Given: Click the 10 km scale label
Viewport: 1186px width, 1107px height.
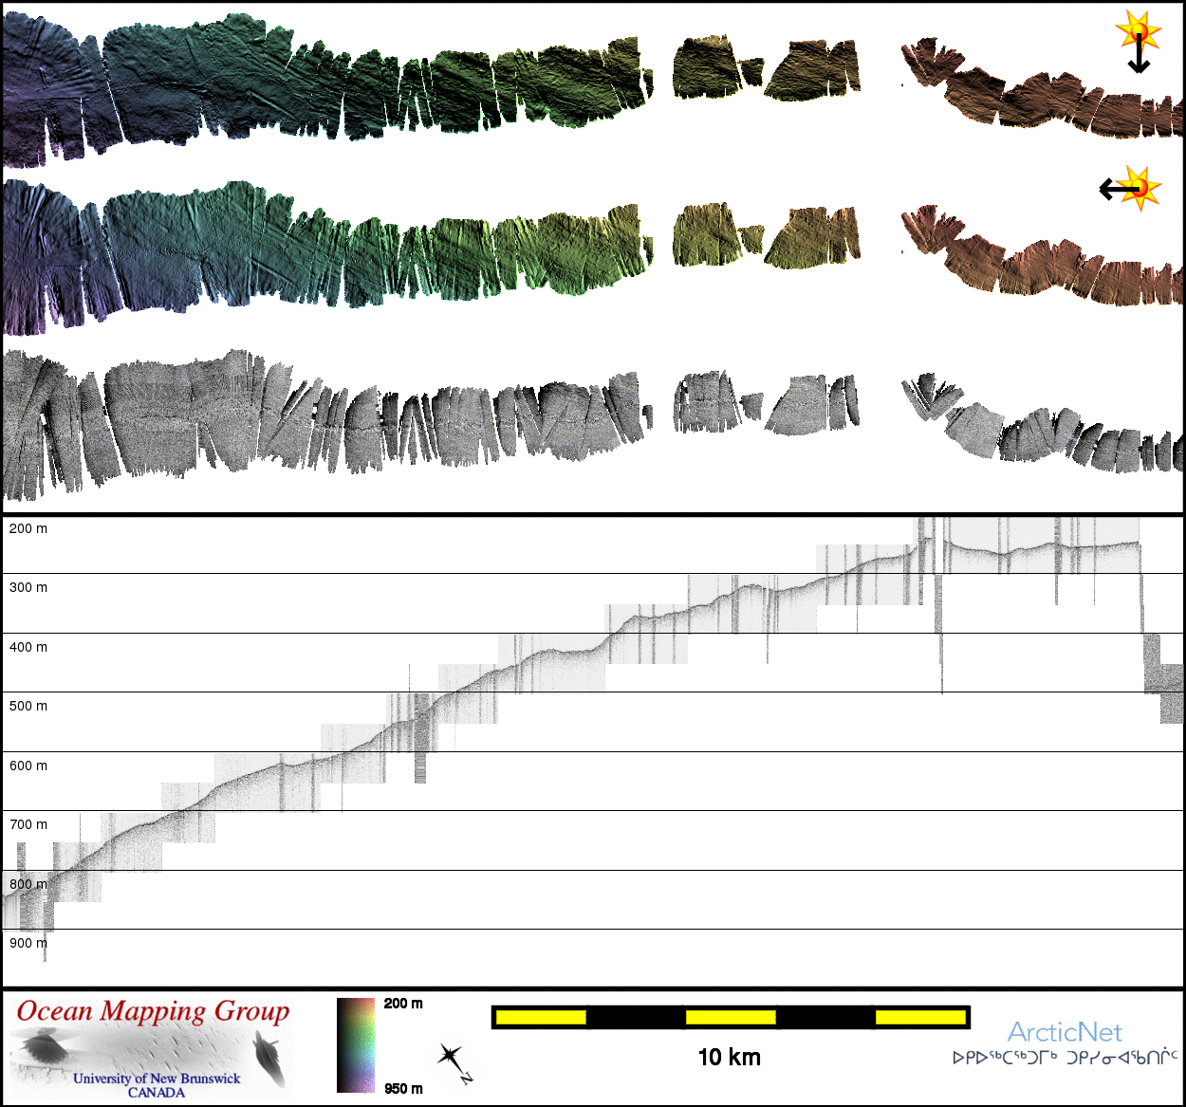Looking at the screenshot, I should [729, 1057].
